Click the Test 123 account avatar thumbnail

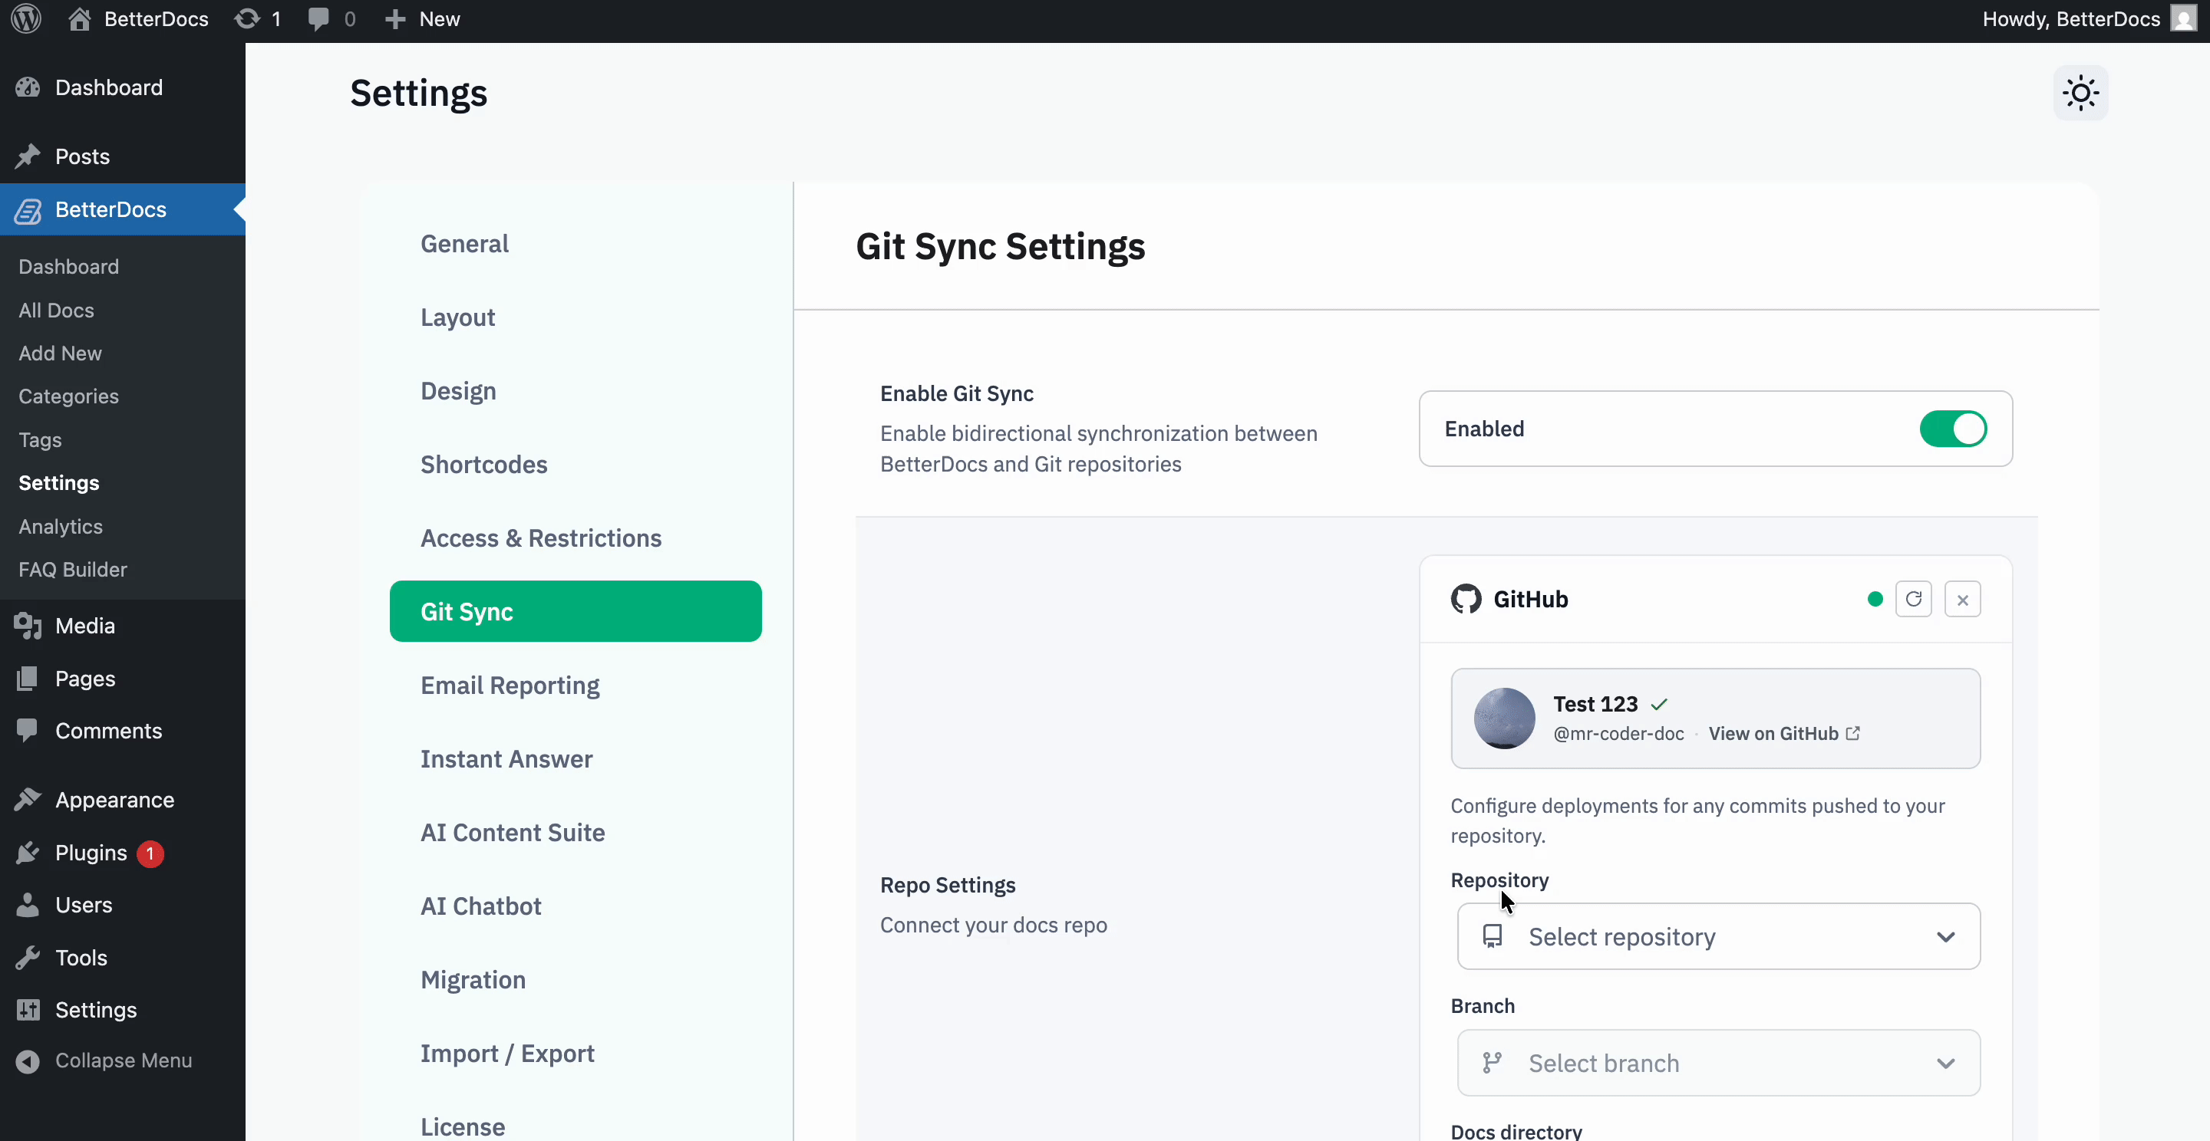point(1504,718)
